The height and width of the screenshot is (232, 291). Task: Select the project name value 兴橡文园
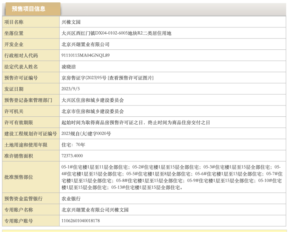coord(71,22)
